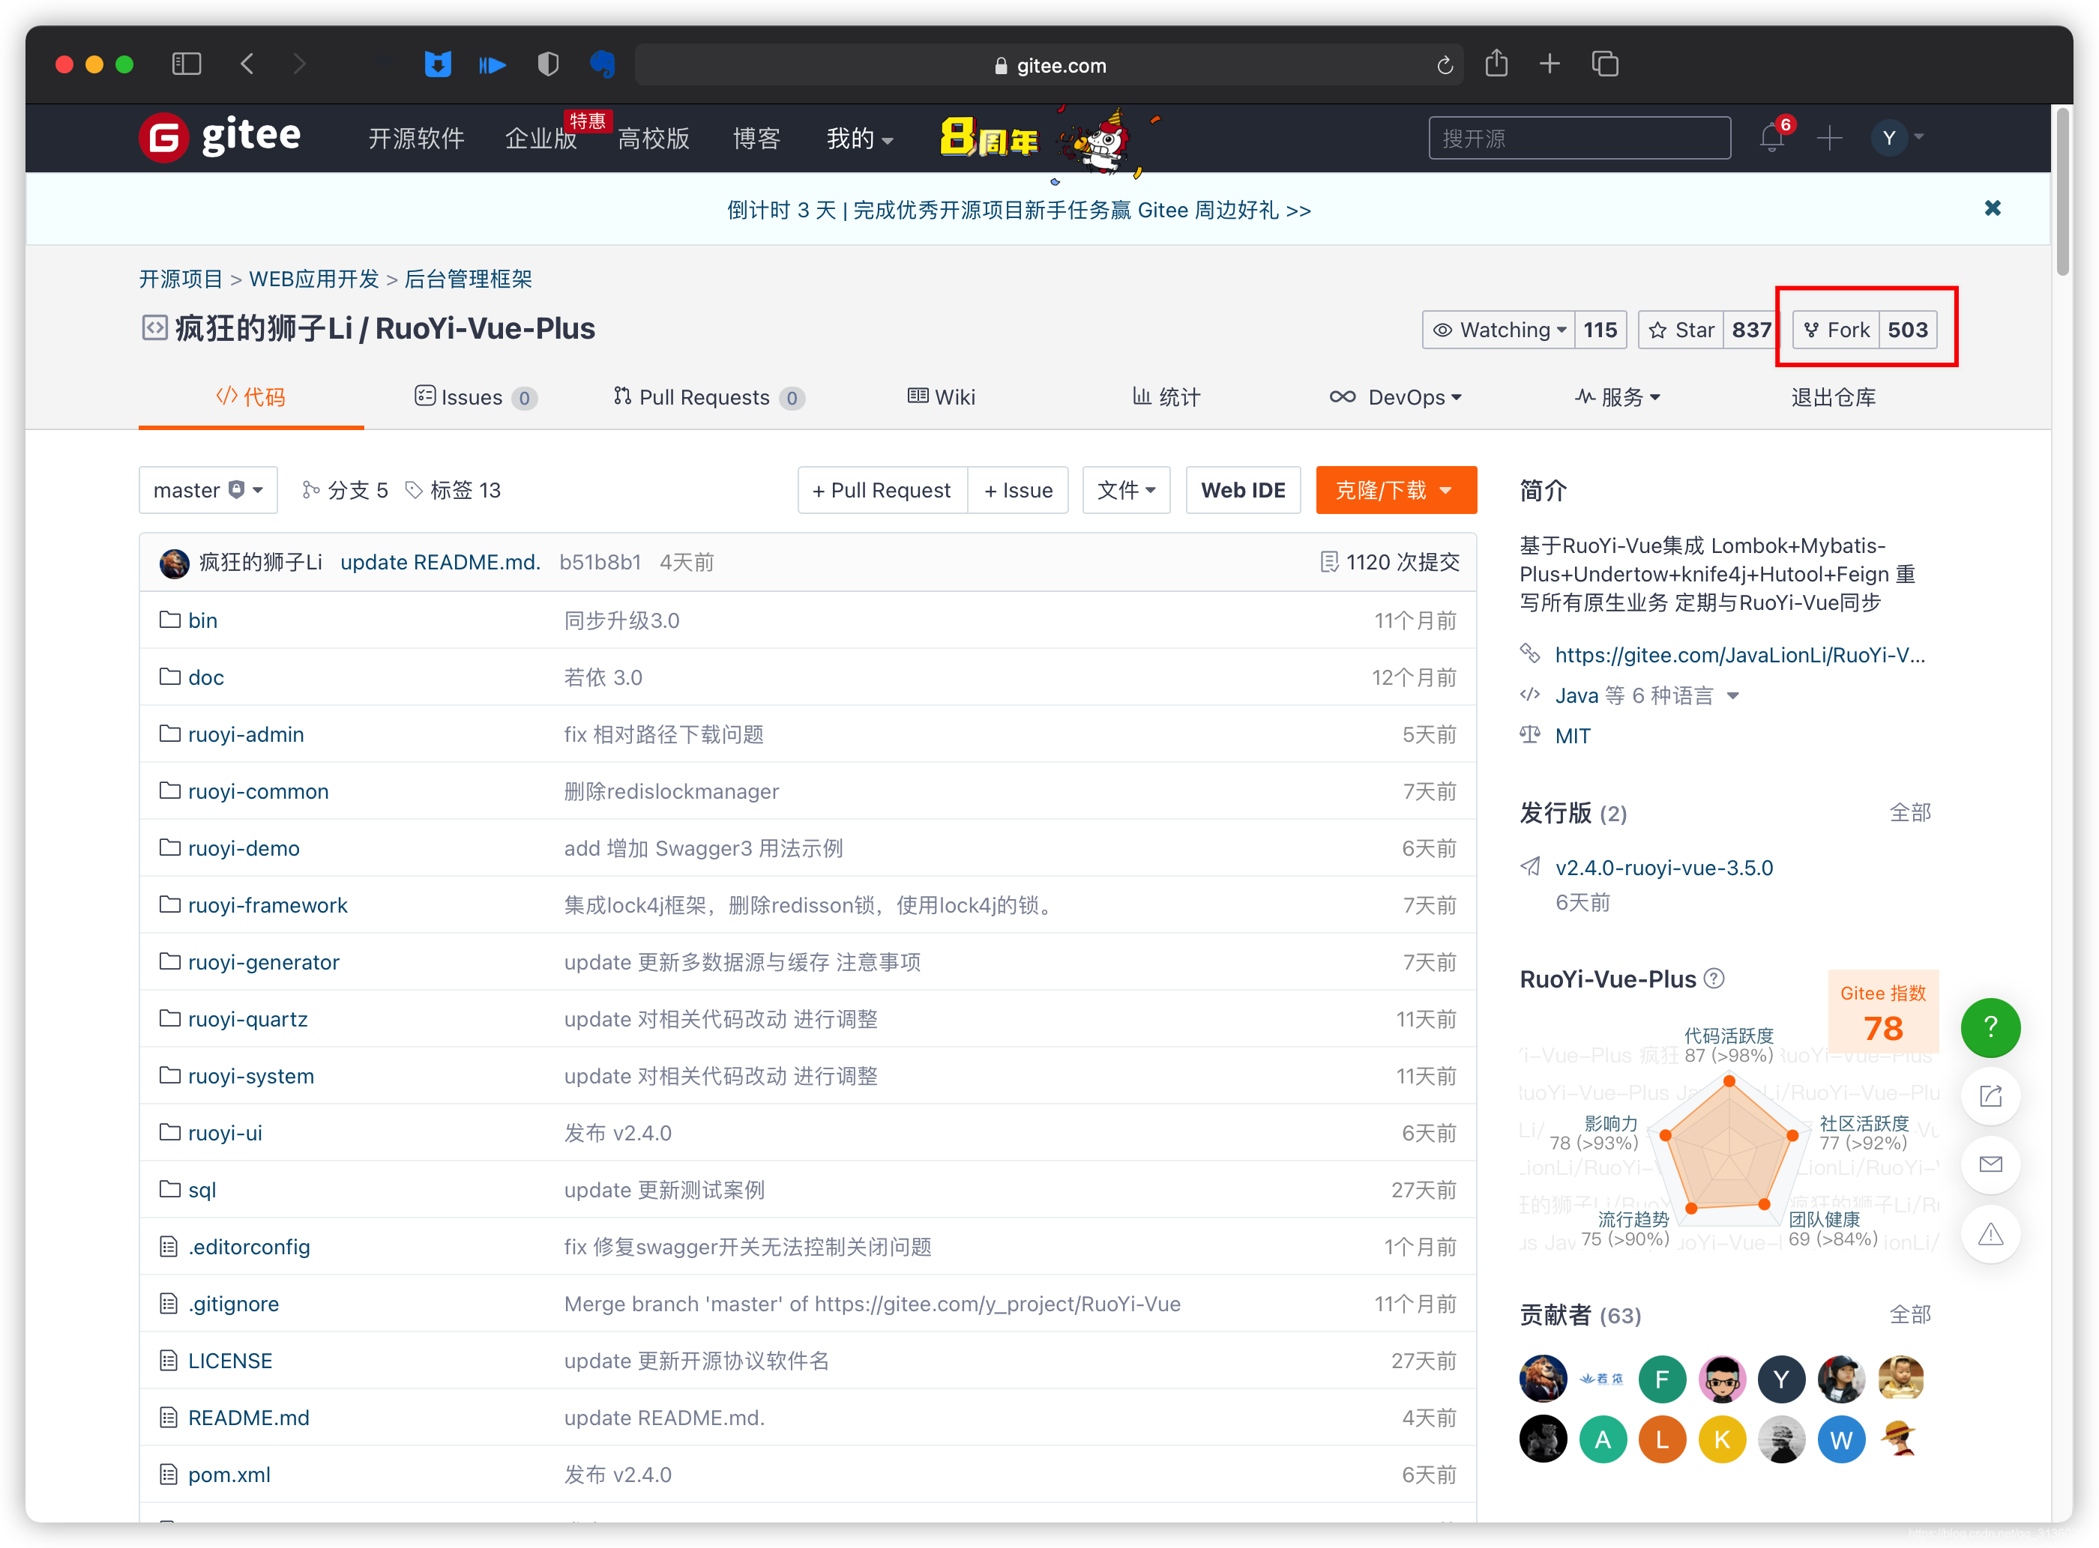Click the warning triangle report icon
The height and width of the screenshot is (1548, 2099).
(x=1990, y=1234)
